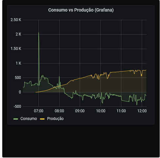160x158 pixels.
Task: Click the 08:00 time axis label
Action: (59, 111)
